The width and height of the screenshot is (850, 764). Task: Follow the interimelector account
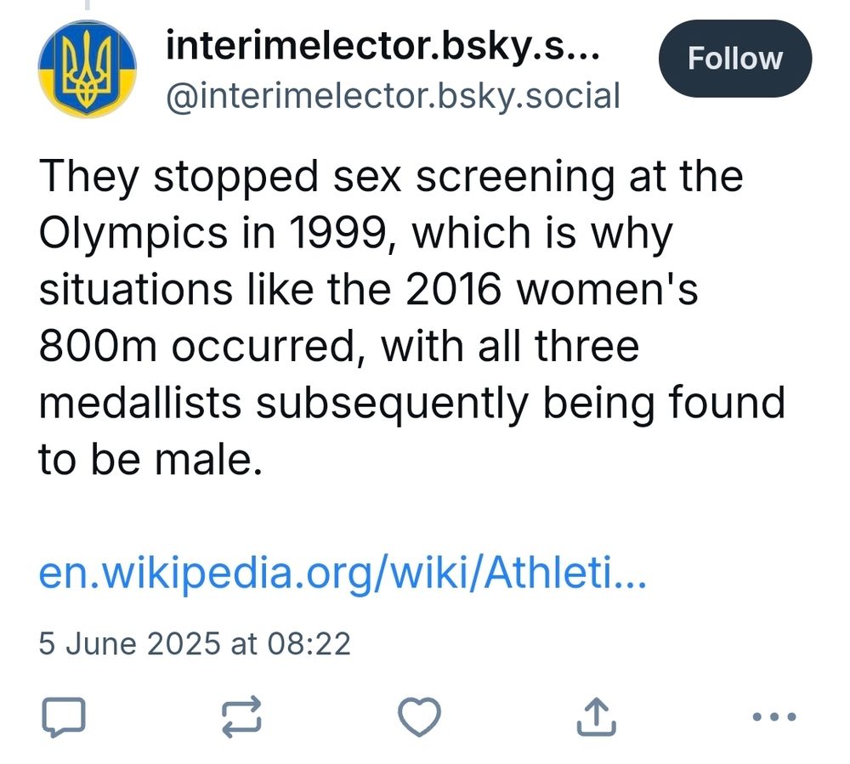[x=734, y=59]
